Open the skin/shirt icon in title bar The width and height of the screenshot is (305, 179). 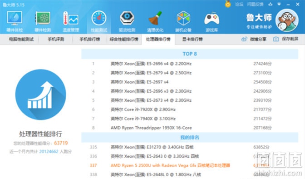(271, 4)
